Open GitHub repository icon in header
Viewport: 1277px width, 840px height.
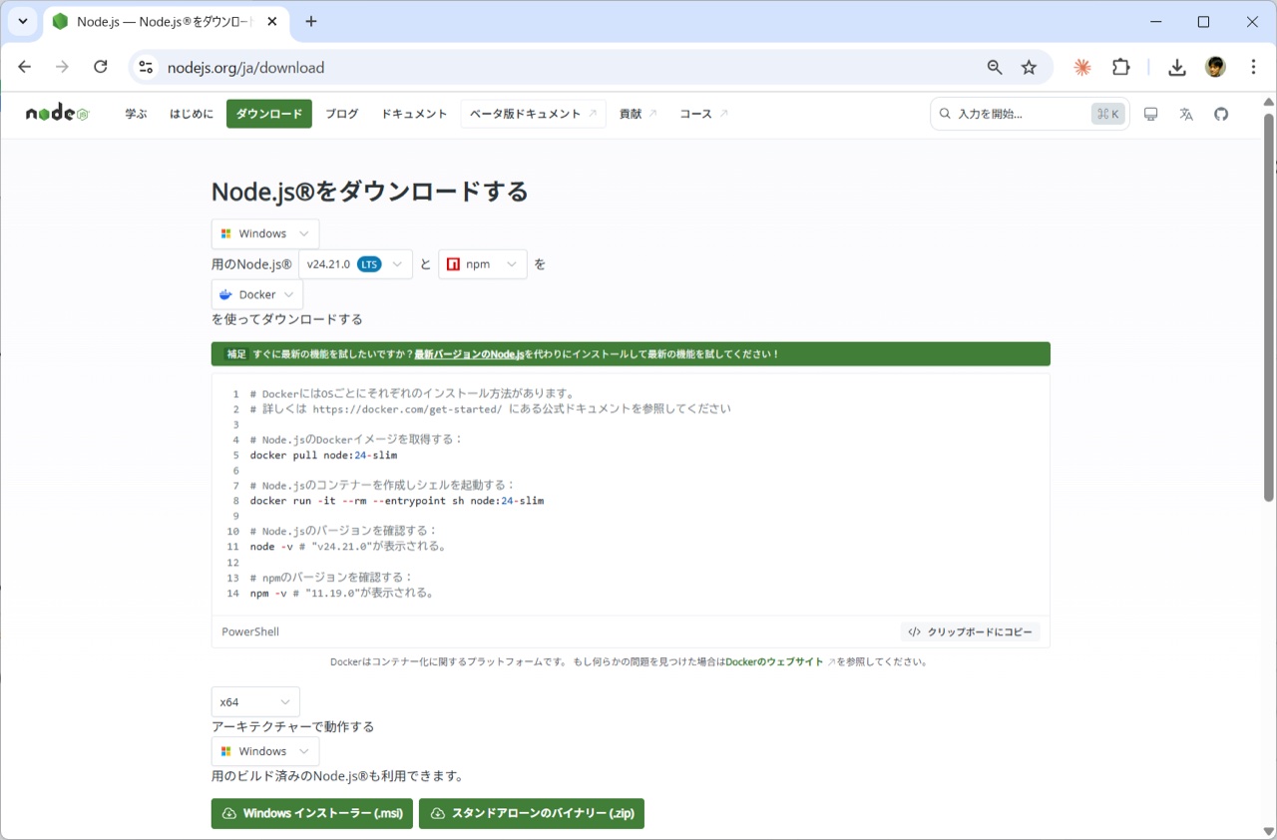click(x=1221, y=114)
